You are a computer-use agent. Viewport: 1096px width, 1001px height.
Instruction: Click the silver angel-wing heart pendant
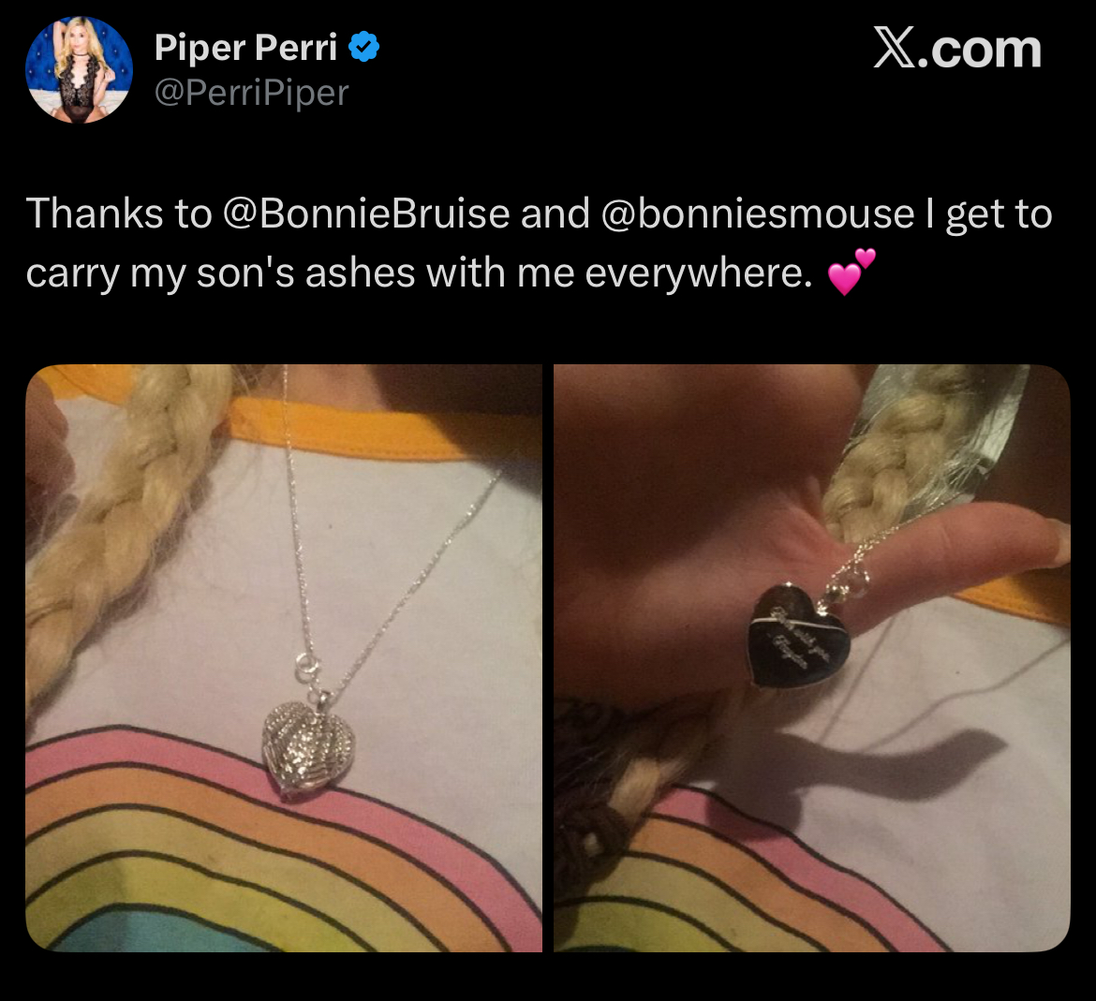pos(309,752)
